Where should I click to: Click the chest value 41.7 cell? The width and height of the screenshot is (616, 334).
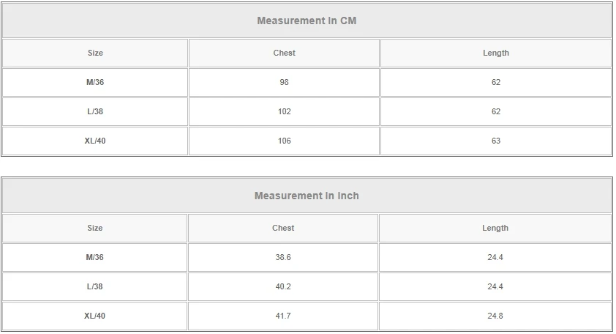283,316
